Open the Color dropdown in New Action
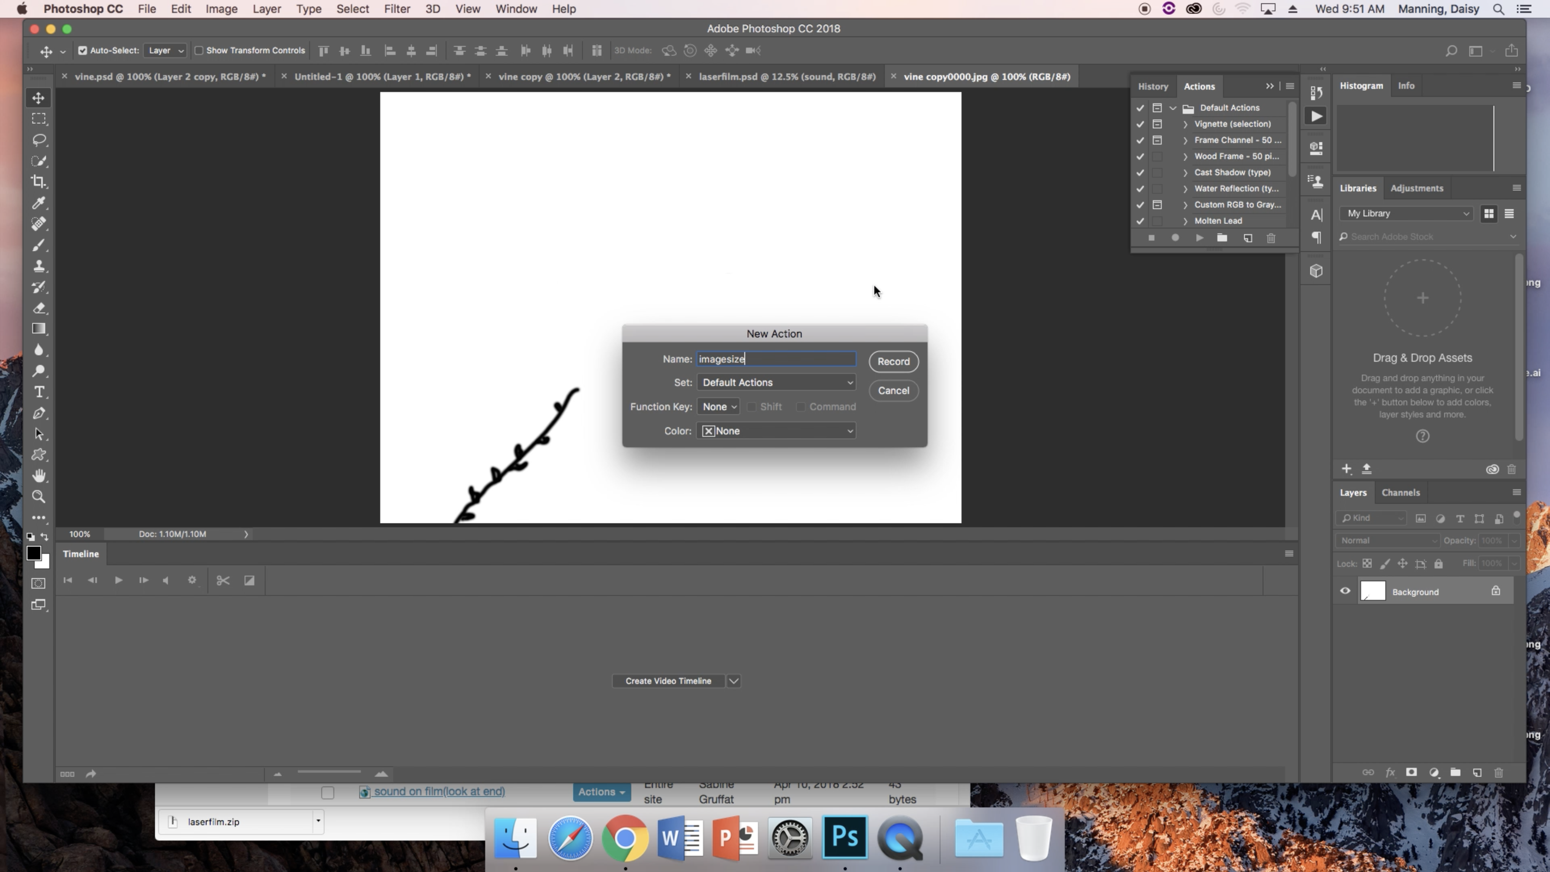Image resolution: width=1550 pixels, height=872 pixels. (x=778, y=430)
